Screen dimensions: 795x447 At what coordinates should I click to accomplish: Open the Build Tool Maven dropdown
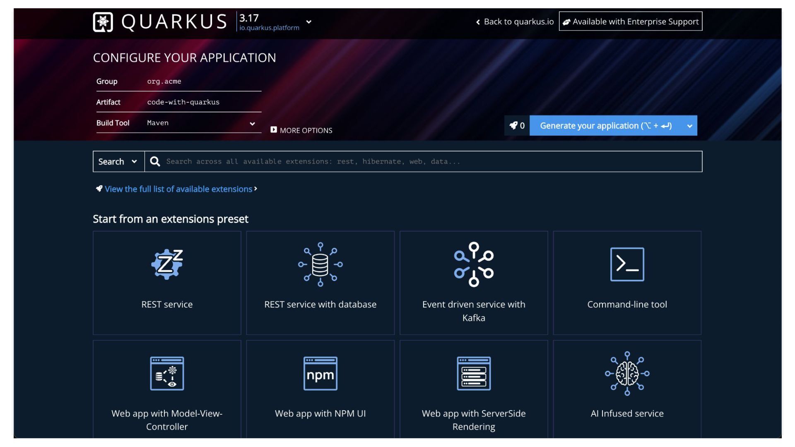pyautogui.click(x=252, y=123)
